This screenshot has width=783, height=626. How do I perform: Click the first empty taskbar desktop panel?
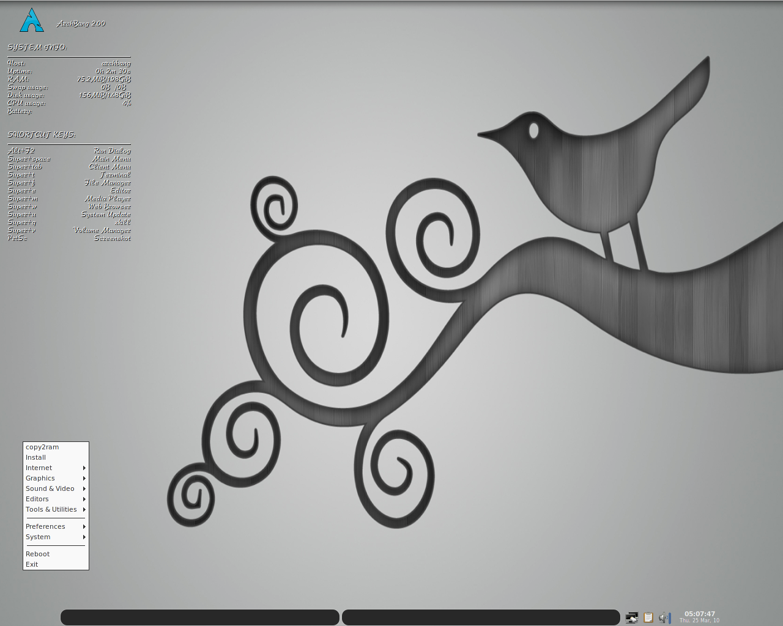(200, 617)
